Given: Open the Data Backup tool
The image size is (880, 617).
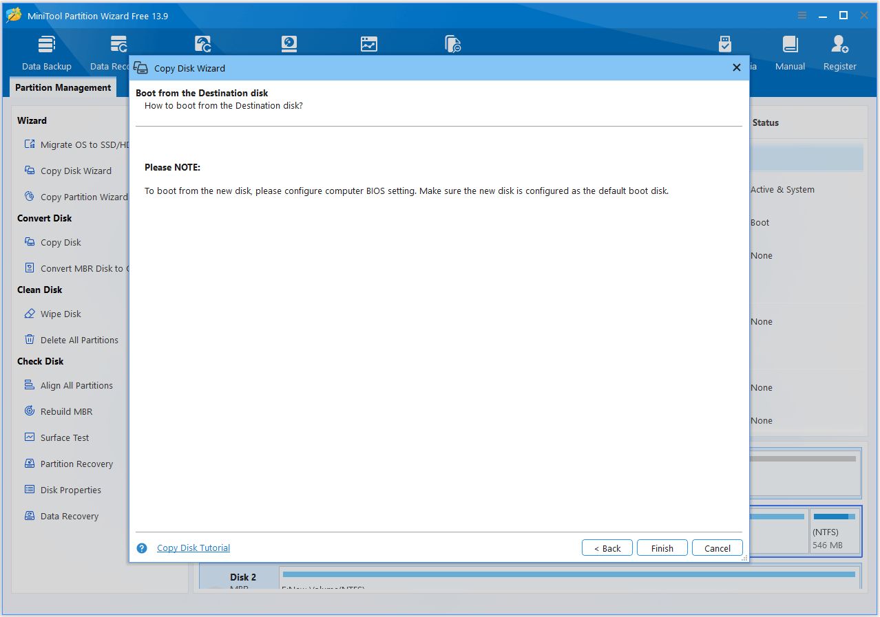Looking at the screenshot, I should point(47,52).
